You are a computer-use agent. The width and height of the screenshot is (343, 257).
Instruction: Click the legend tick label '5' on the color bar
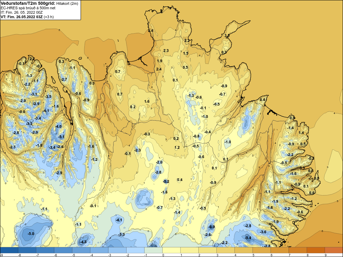click(x=253, y=255)
